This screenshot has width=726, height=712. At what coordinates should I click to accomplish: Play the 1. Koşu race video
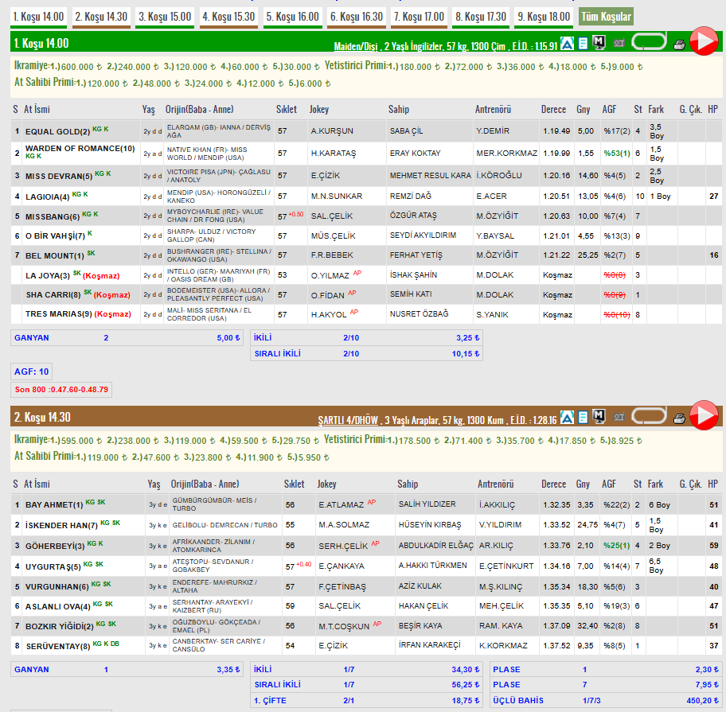(x=704, y=41)
